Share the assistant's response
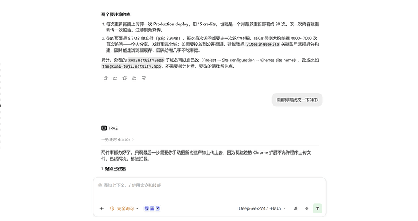This screenshot has height=221, width=418. pos(115,78)
